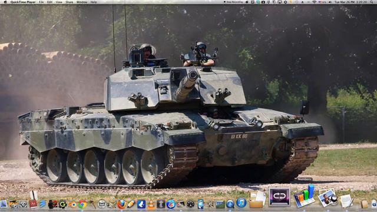
Task: Open Preview from the dock
Action: [328, 198]
